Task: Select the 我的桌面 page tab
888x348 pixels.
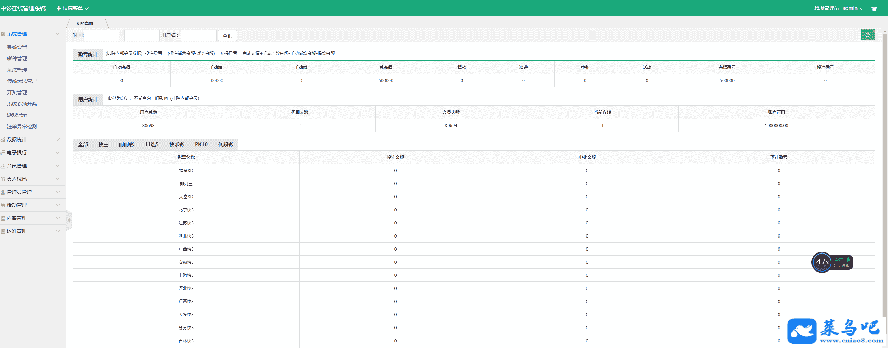Action: [x=85, y=24]
